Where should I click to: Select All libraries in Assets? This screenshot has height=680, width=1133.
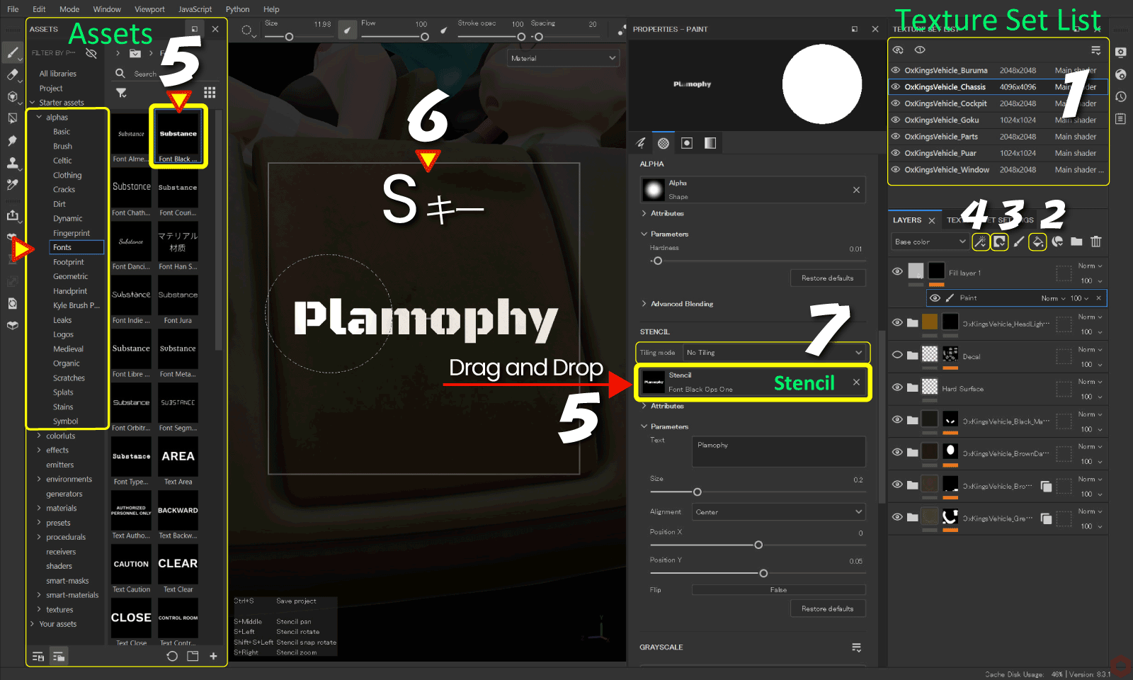tap(57, 74)
